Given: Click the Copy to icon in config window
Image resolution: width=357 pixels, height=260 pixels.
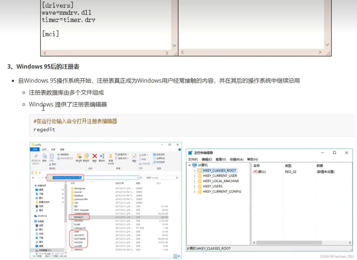Looking at the screenshot, I should (86, 156).
